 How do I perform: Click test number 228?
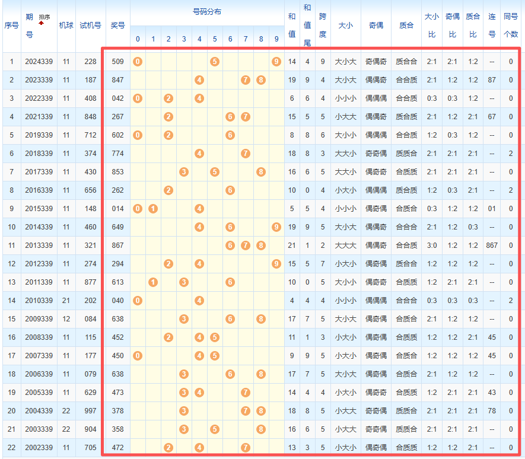point(90,62)
